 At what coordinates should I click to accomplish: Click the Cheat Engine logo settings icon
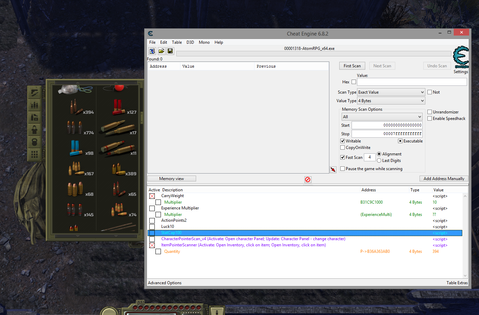click(461, 57)
